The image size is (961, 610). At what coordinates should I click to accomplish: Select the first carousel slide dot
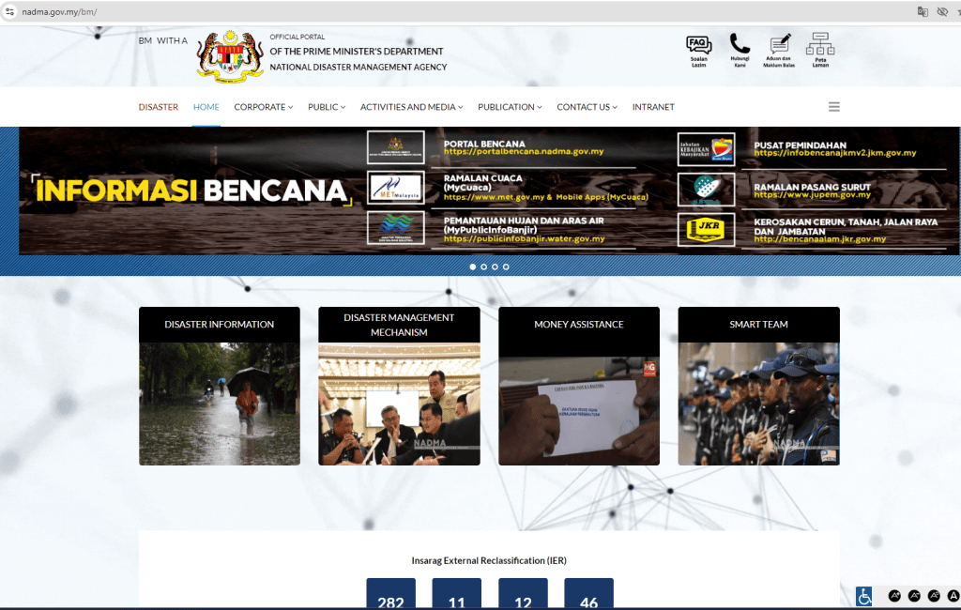473,267
